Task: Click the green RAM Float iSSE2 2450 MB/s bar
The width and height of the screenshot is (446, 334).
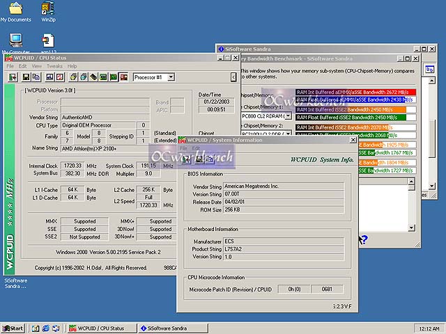Action: click(355, 118)
